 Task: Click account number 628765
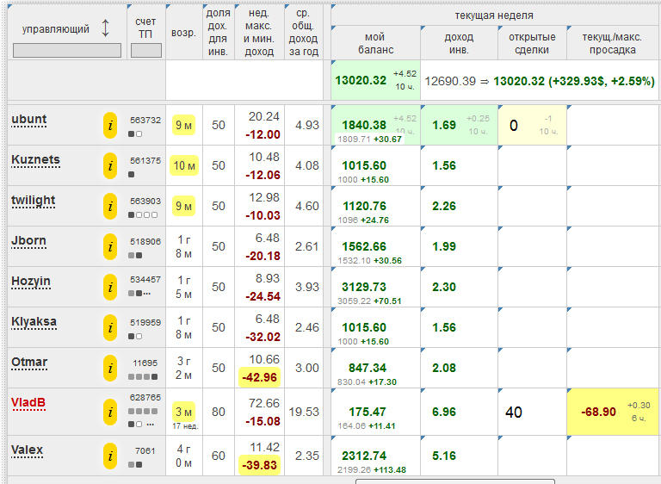[x=145, y=398]
